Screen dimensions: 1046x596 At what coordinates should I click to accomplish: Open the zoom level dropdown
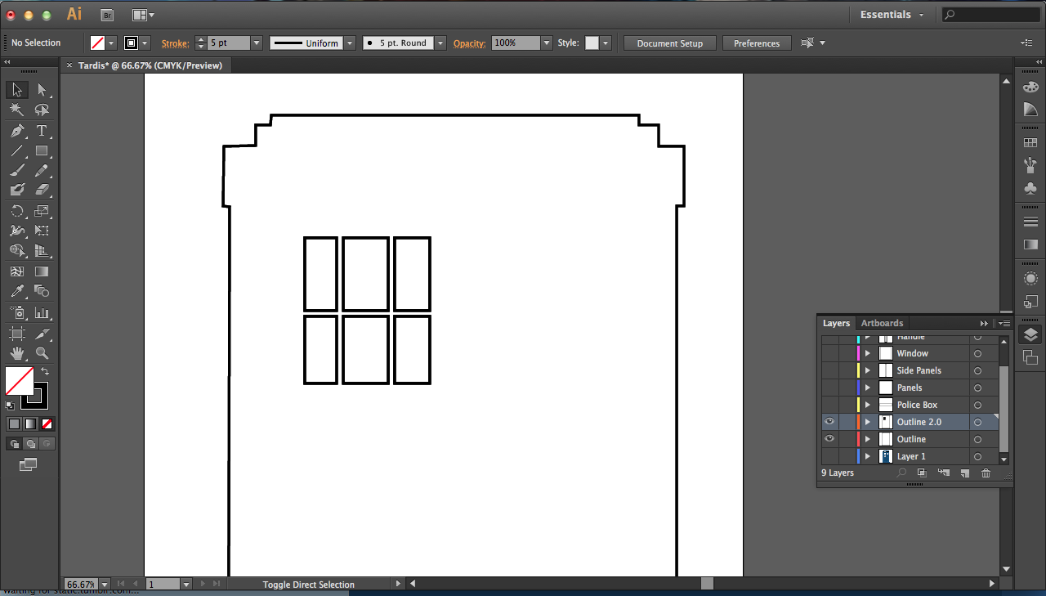[x=105, y=585]
